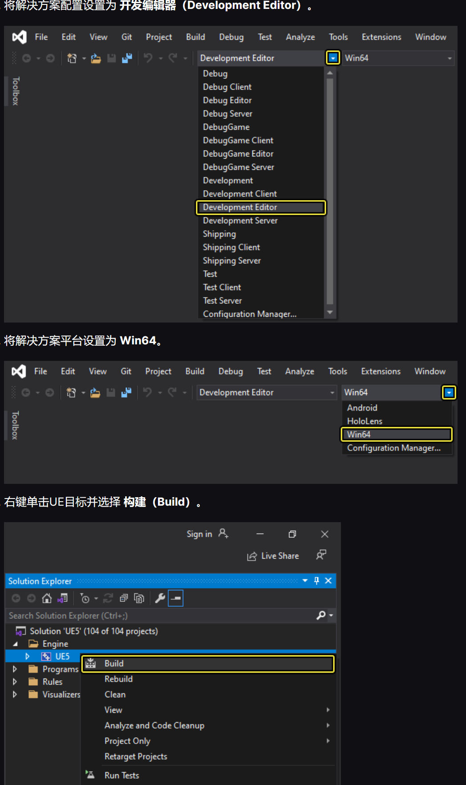The width and height of the screenshot is (466, 785).
Task: Click the Switch Views icon in Solution Explorer
Action: 62,598
